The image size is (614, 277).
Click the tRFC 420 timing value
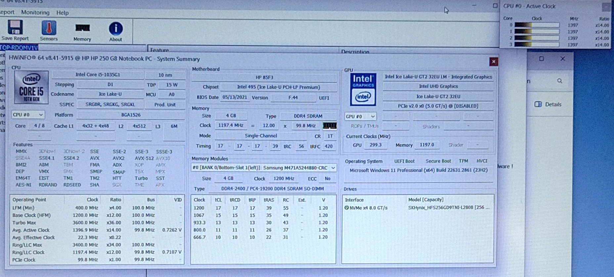[x=329, y=146]
